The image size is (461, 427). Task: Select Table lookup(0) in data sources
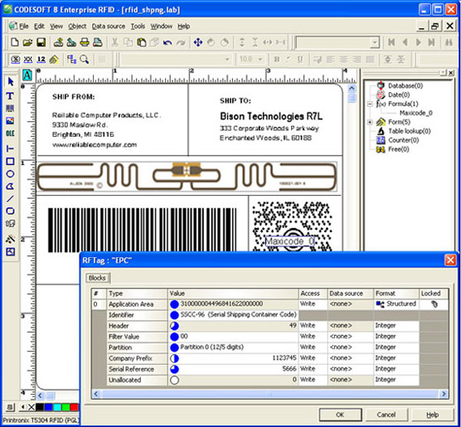coord(410,131)
